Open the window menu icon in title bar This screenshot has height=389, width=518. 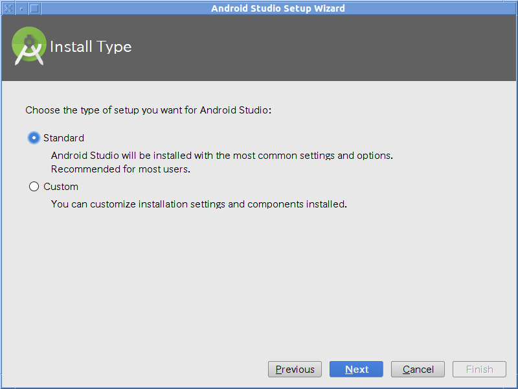tap(8, 8)
